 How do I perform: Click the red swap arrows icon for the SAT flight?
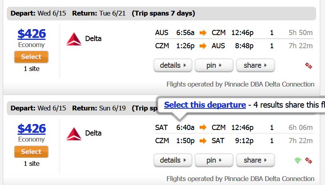309,160
